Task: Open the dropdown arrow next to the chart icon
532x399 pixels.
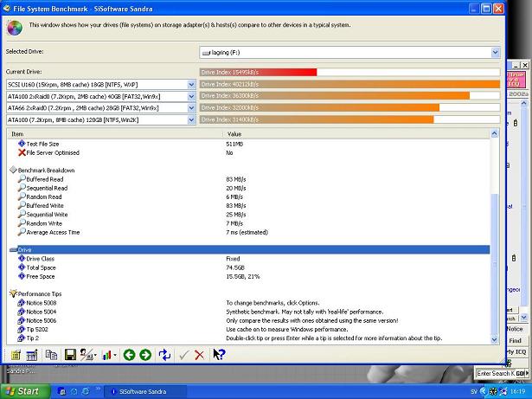Action: click(x=115, y=356)
